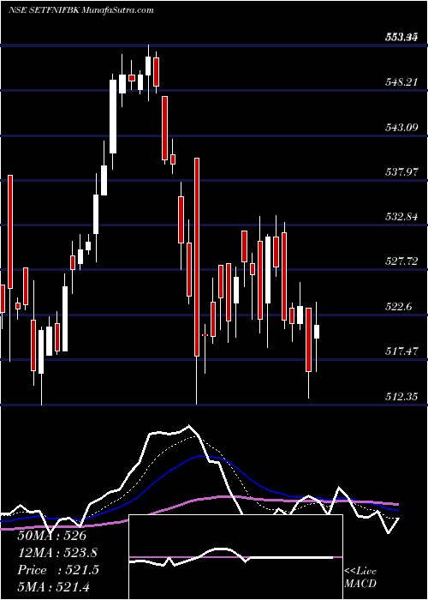Click the Price : 521.5 readout
428x600 pixels.
(x=58, y=570)
